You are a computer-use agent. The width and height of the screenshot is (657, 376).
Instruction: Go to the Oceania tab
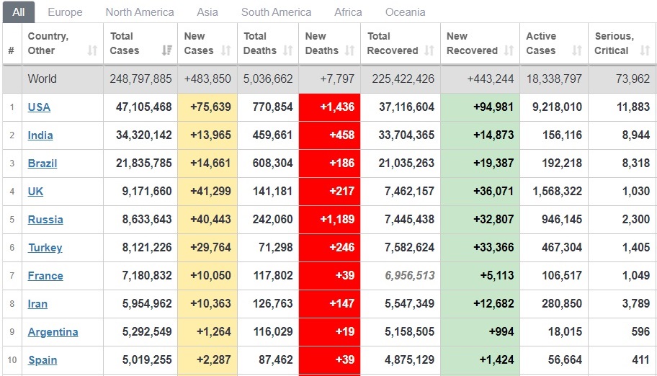[405, 12]
